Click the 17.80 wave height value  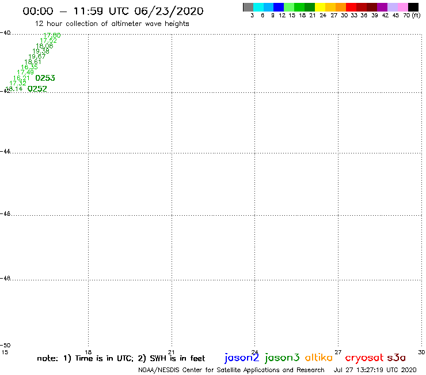pos(52,35)
